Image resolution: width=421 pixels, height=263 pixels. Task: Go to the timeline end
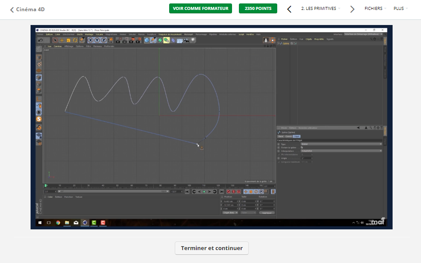click(222, 192)
